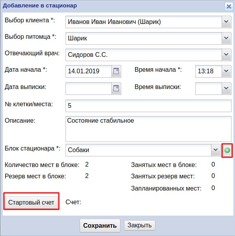
Task: Focus the Дата начала date field
Action: [x=89, y=71]
